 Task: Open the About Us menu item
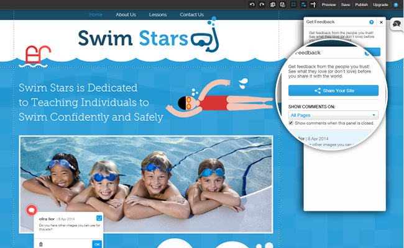click(x=126, y=15)
